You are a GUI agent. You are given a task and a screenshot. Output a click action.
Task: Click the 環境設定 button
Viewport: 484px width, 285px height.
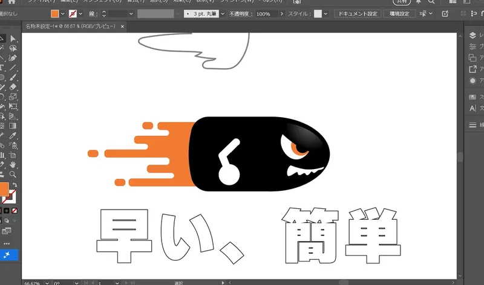coord(398,13)
